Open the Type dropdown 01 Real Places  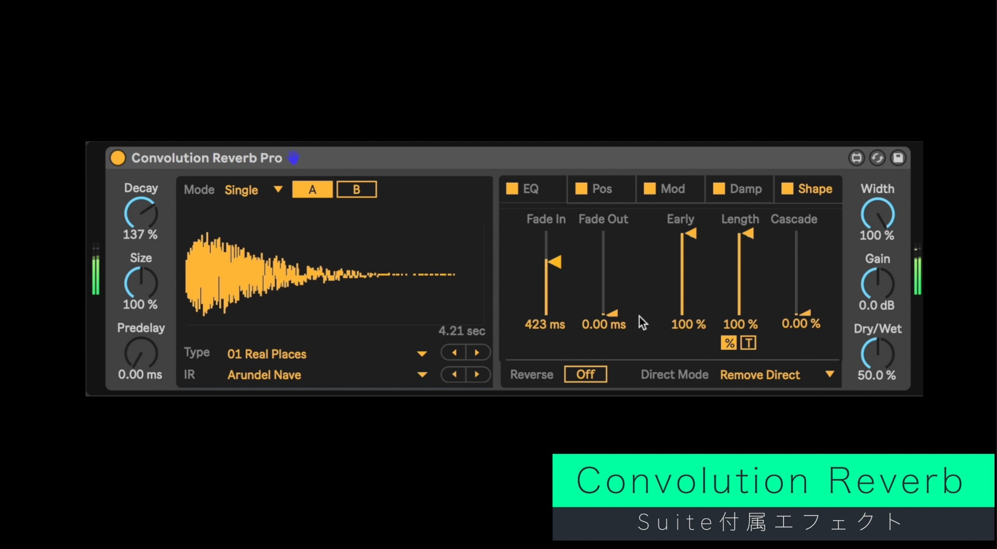click(327, 354)
